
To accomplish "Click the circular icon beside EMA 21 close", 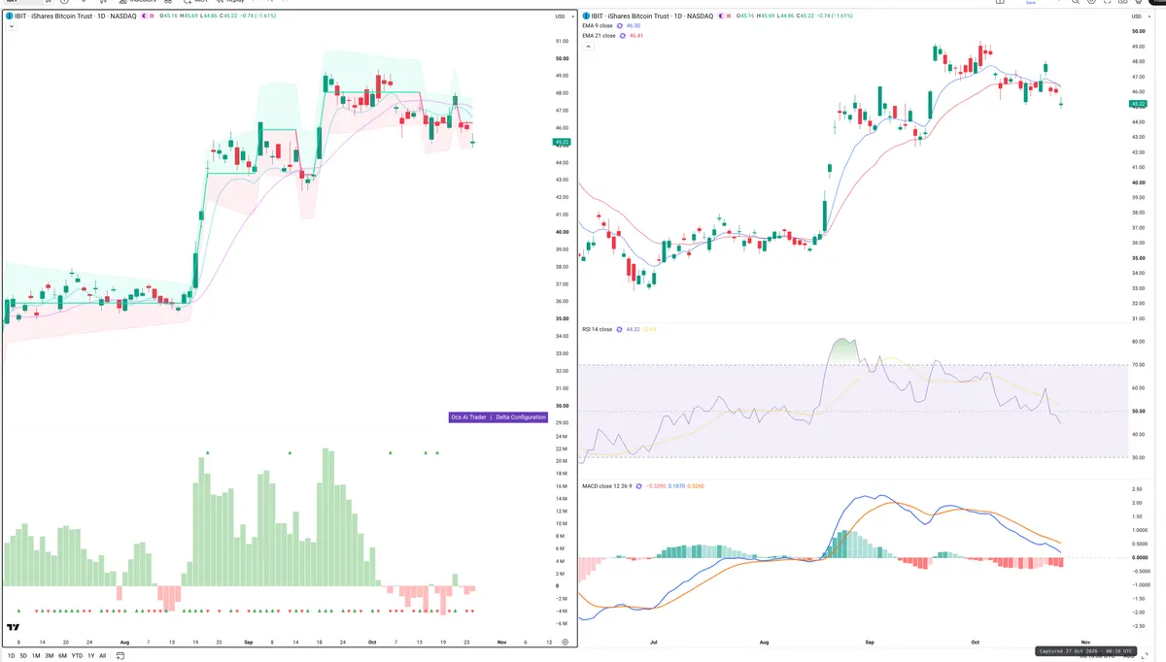I will (623, 35).
